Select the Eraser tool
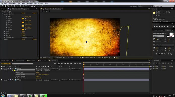This screenshot has width=175, height=97. [x=35, y=6]
